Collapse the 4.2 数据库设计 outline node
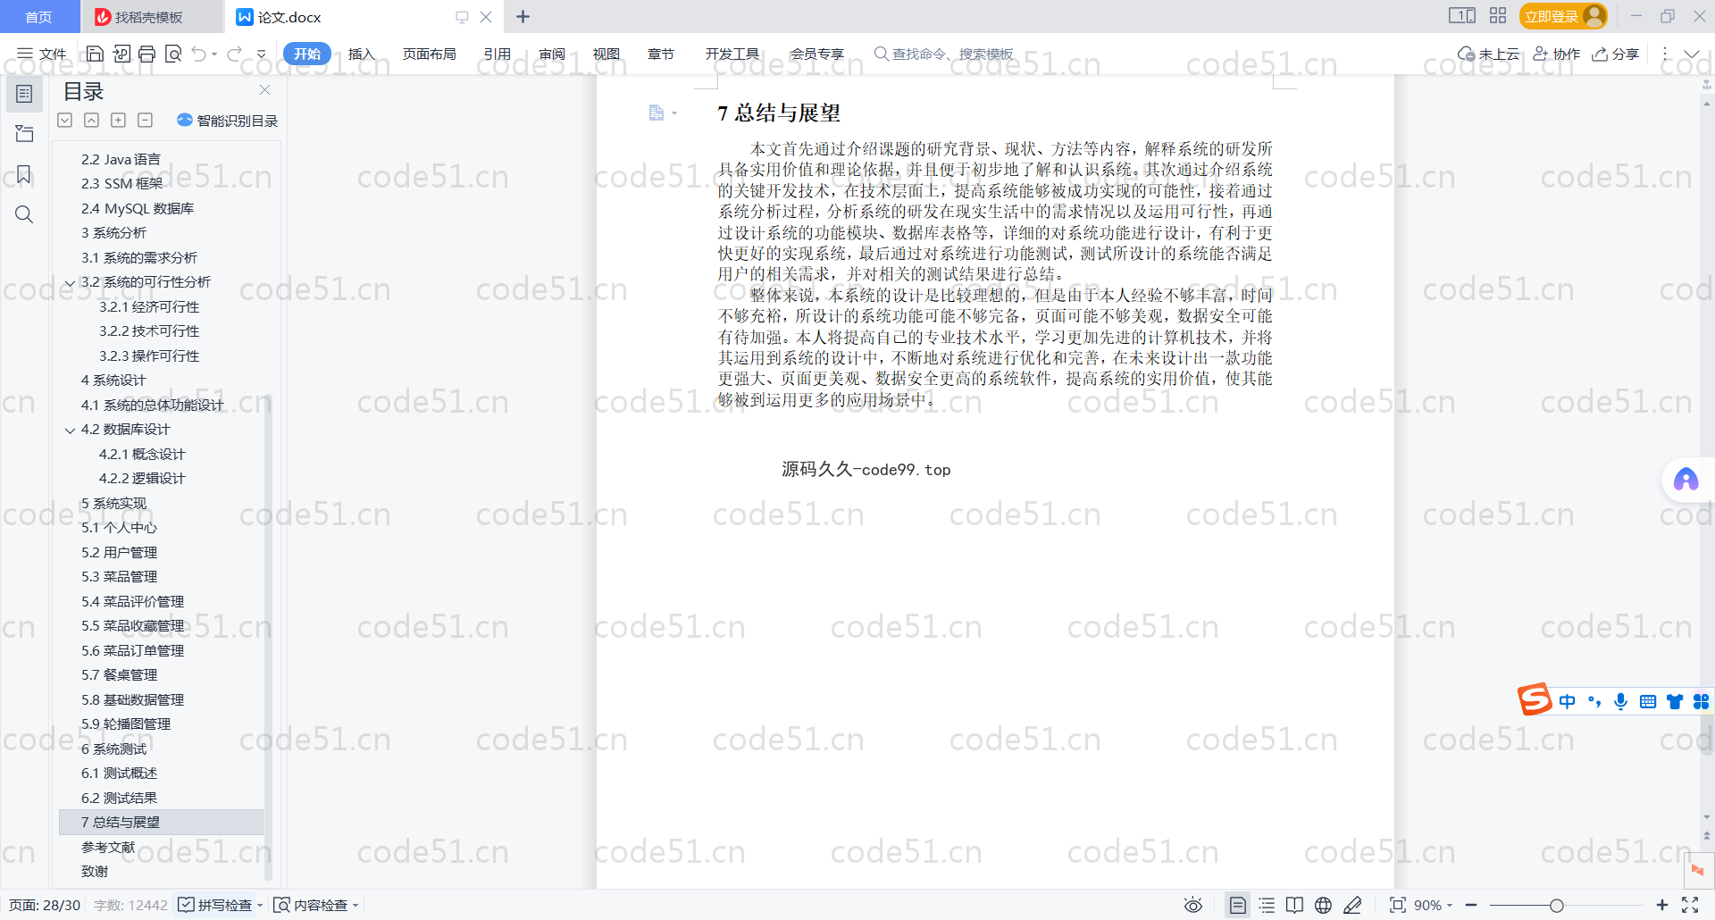Image resolution: width=1715 pixels, height=920 pixels. (x=70, y=431)
